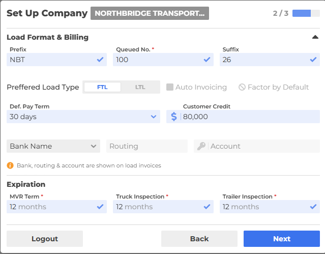Click the Preffered Load Type label

43,87
